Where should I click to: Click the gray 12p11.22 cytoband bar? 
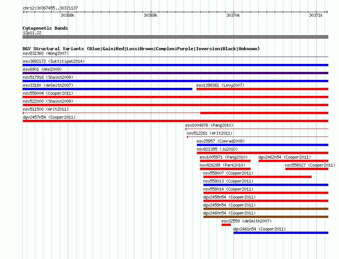[x=175, y=37]
